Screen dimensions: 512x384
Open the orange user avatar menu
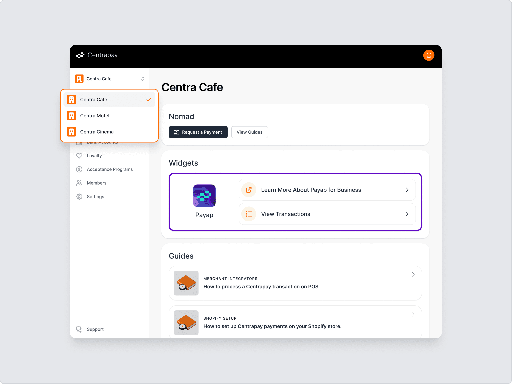(429, 55)
